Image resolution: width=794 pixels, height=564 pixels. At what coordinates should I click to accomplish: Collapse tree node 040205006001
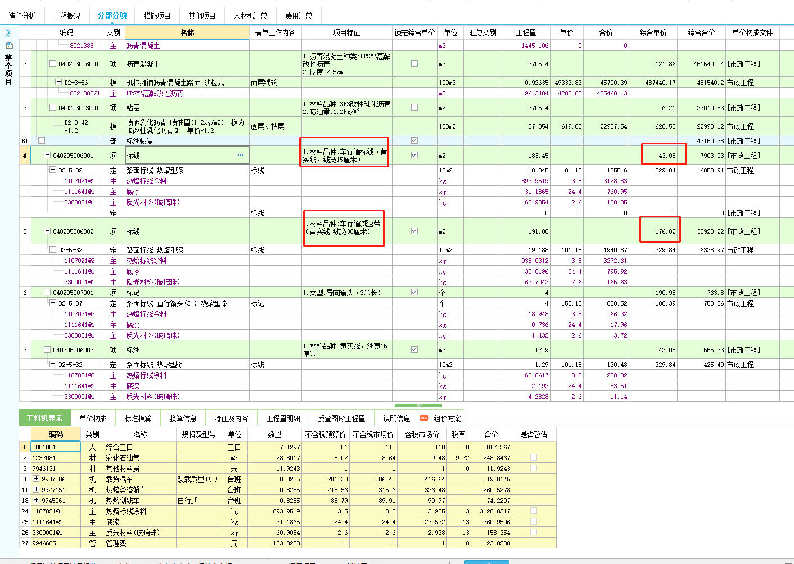click(47, 156)
